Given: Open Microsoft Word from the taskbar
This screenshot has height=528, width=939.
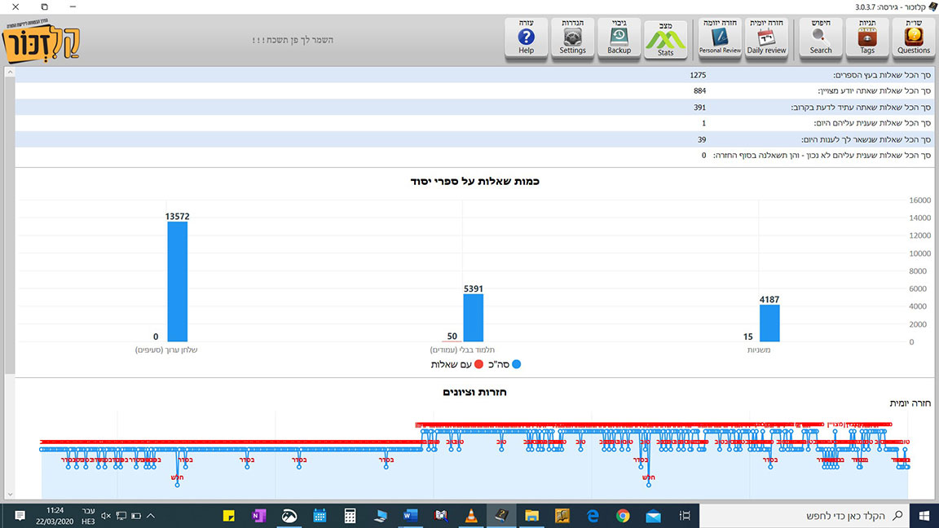Looking at the screenshot, I should pyautogui.click(x=410, y=516).
